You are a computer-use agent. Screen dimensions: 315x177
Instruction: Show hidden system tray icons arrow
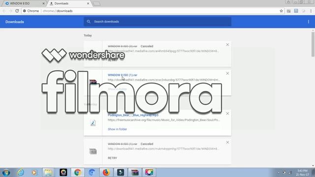[279, 173]
